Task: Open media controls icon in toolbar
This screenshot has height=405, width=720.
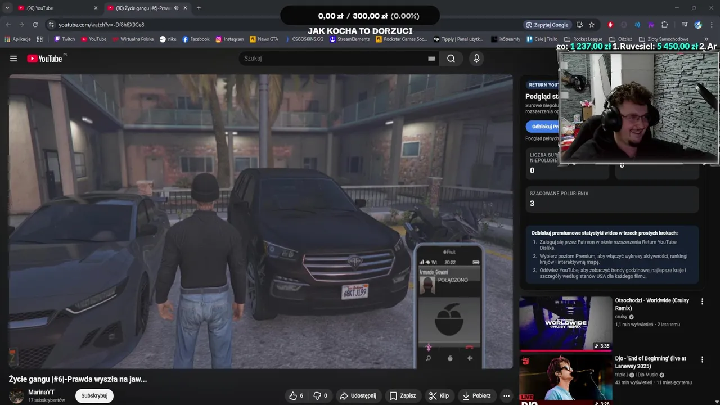Action: (x=685, y=25)
